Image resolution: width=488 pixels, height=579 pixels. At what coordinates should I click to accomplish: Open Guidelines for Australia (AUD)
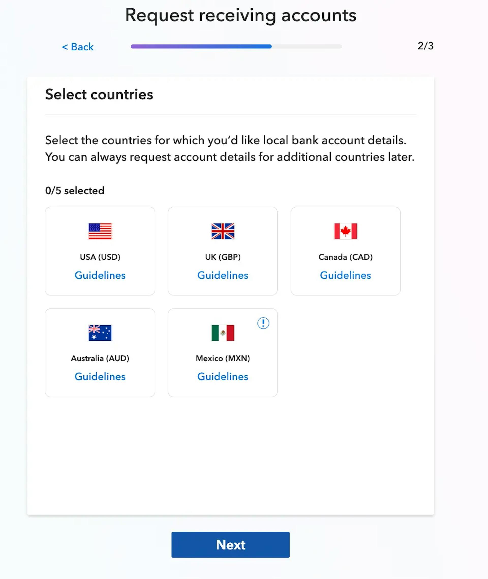tap(100, 377)
